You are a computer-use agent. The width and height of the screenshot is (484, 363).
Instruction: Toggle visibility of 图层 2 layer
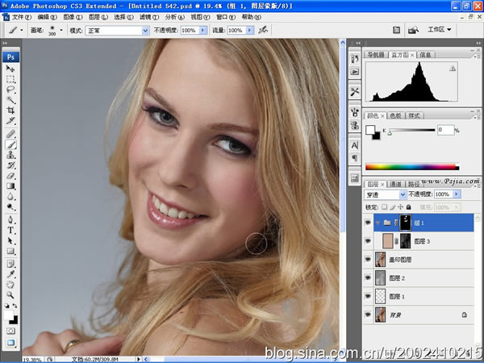368,277
